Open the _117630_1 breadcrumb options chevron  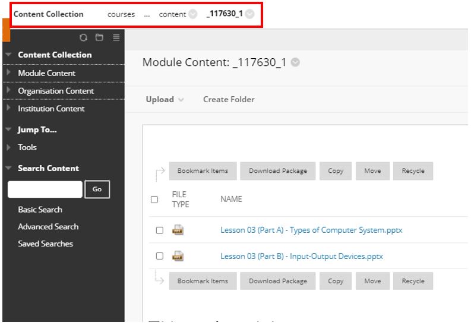249,14
